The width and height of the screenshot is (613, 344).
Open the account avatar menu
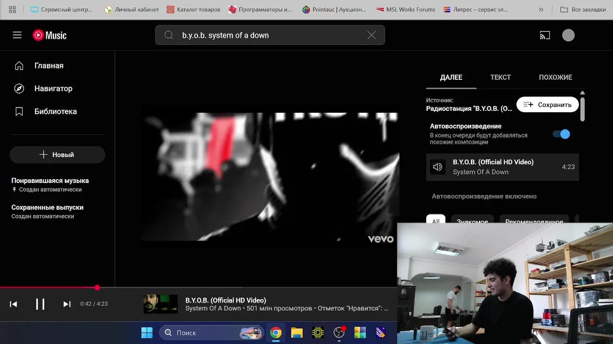click(568, 35)
